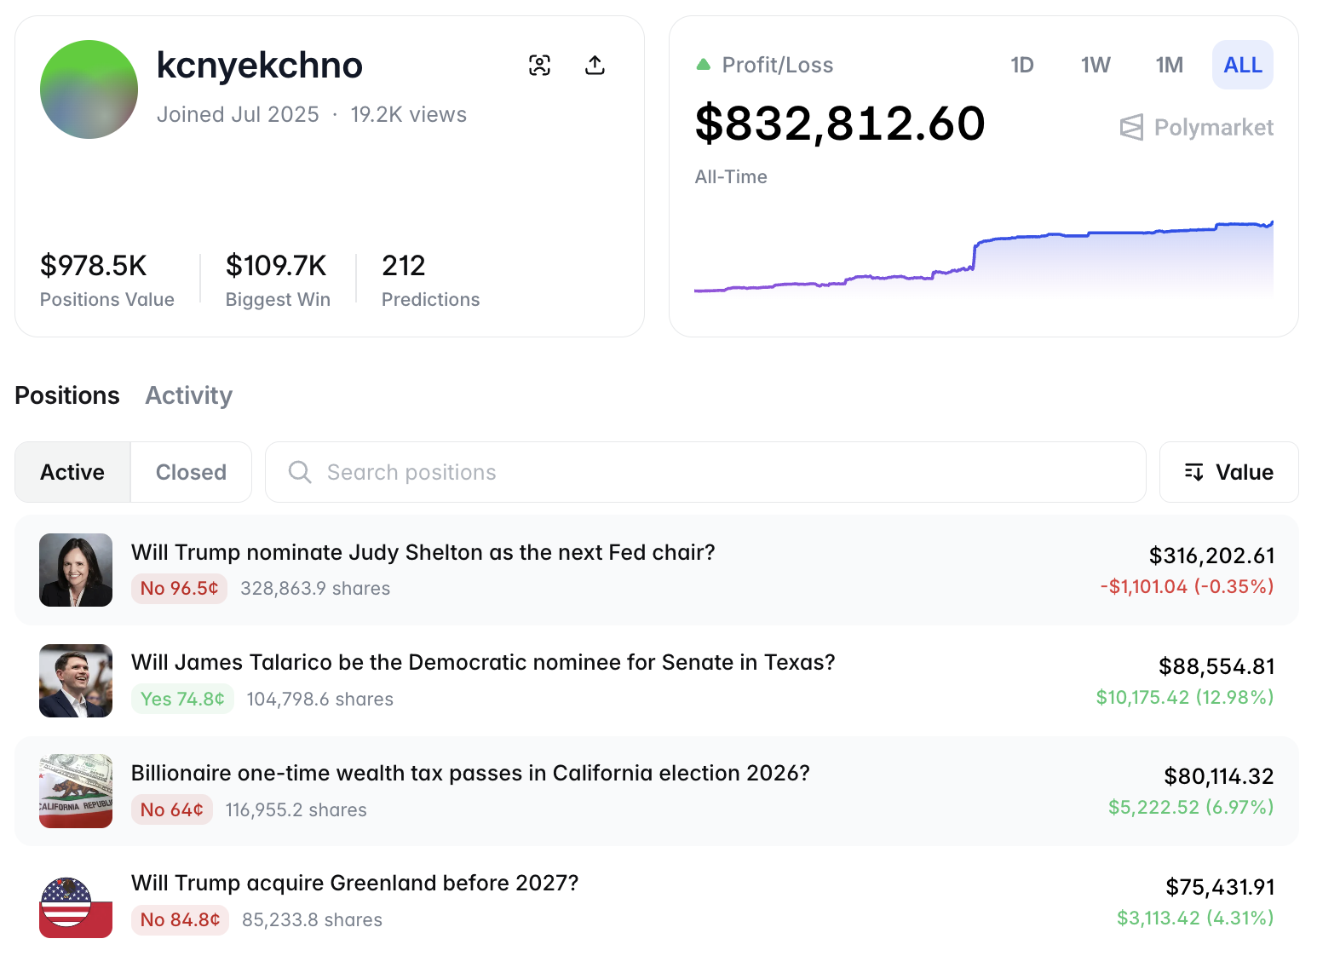Click the face-scan avatar icon beside the username
The image size is (1317, 956).
coord(540,65)
